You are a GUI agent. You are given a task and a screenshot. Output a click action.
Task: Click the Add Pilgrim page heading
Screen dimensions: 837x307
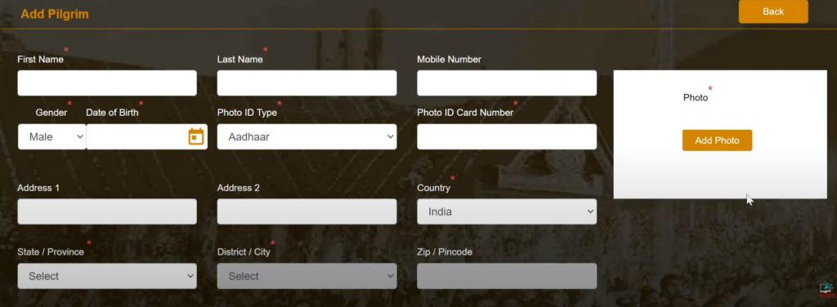[55, 15]
